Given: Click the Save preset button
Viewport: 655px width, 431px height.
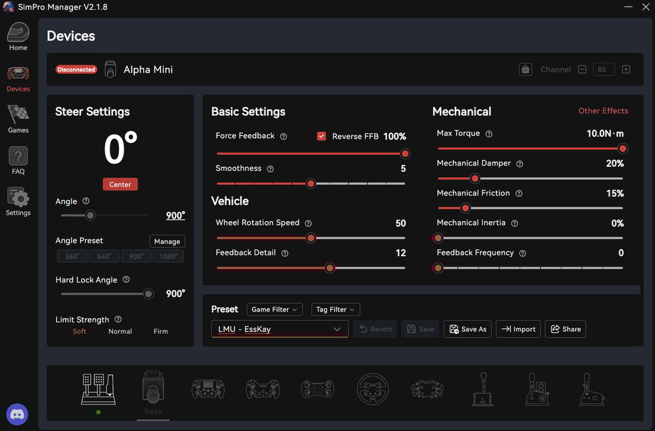Looking at the screenshot, I should [x=420, y=329].
